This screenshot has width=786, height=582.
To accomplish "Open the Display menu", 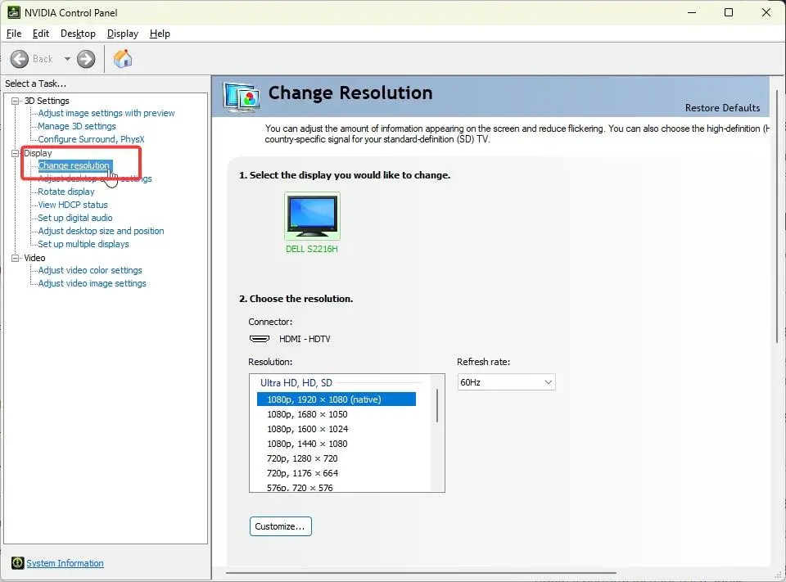I will (122, 34).
